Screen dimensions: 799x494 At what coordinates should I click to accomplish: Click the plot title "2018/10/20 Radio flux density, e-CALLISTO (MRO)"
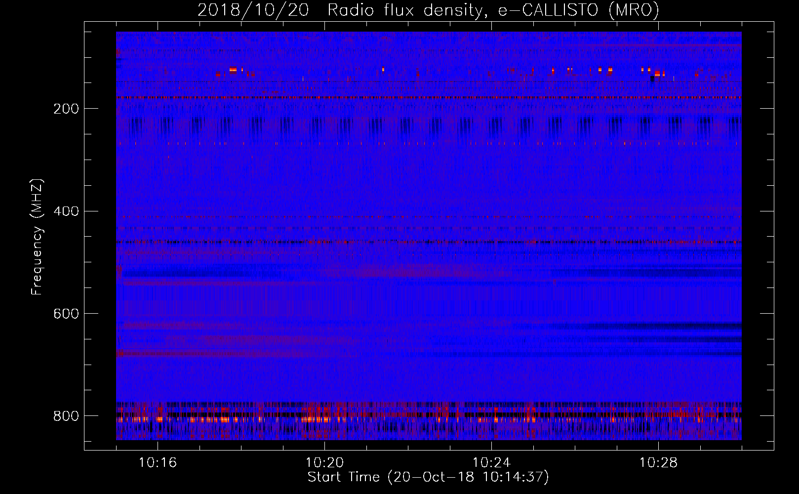[428, 10]
